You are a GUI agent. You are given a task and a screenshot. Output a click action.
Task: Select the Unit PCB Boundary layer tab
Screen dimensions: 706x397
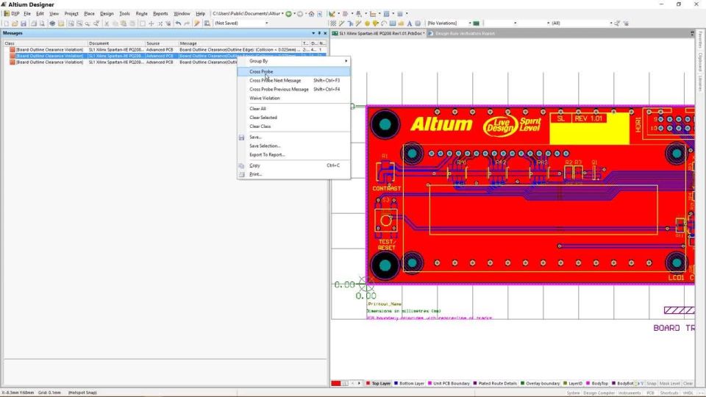coord(449,384)
